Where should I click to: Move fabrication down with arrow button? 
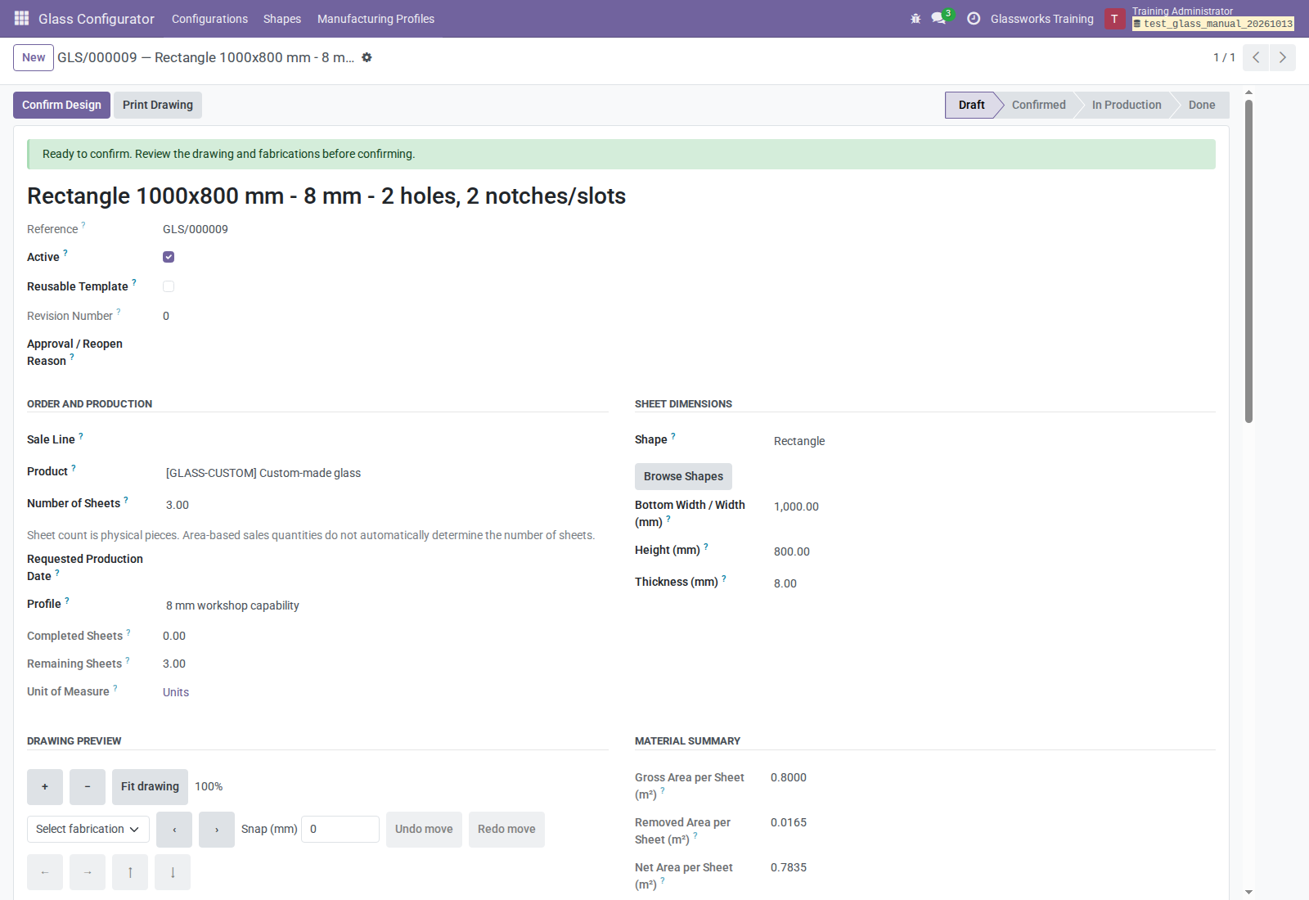pyautogui.click(x=173, y=872)
